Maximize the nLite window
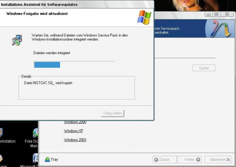 [x=216, y=14]
